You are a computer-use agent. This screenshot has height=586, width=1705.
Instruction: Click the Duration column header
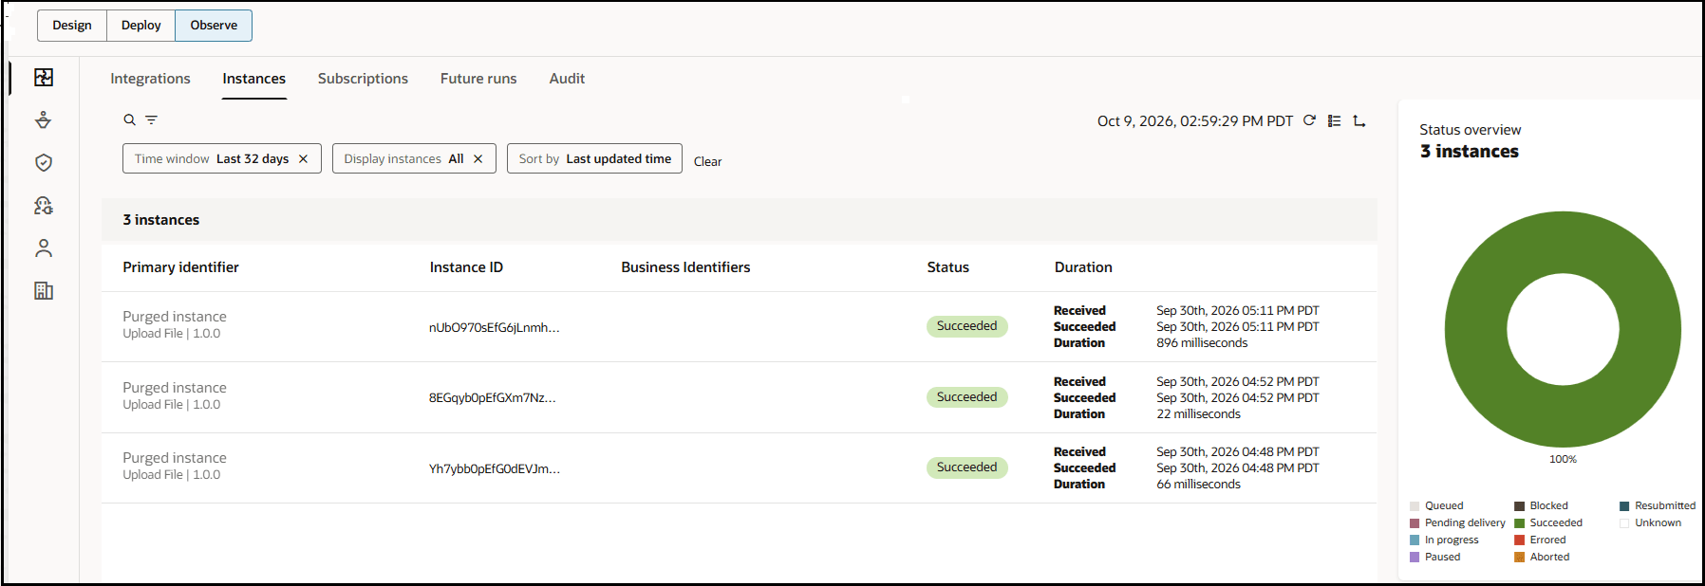point(1083,267)
